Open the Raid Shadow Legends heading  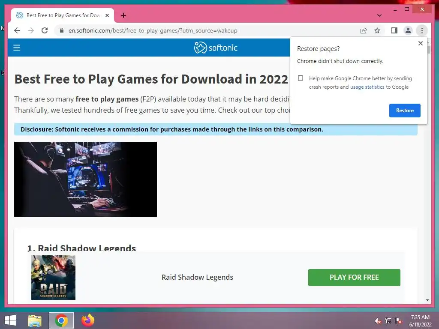[x=81, y=248]
